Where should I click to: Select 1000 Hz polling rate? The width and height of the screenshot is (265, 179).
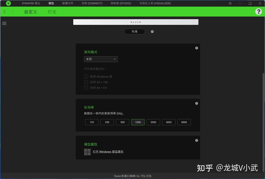coord(138,122)
